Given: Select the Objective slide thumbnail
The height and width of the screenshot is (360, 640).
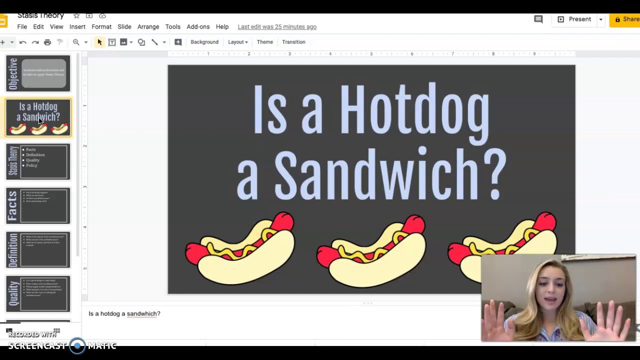Looking at the screenshot, I should [38, 73].
